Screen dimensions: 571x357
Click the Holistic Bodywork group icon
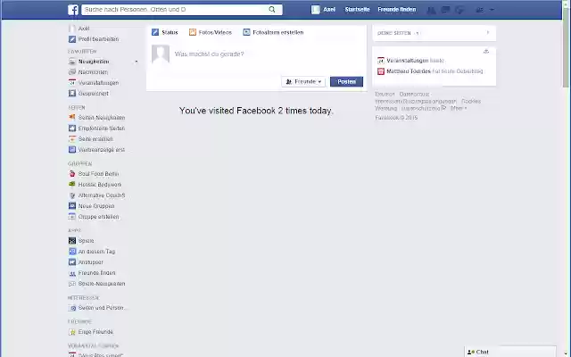pos(72,185)
